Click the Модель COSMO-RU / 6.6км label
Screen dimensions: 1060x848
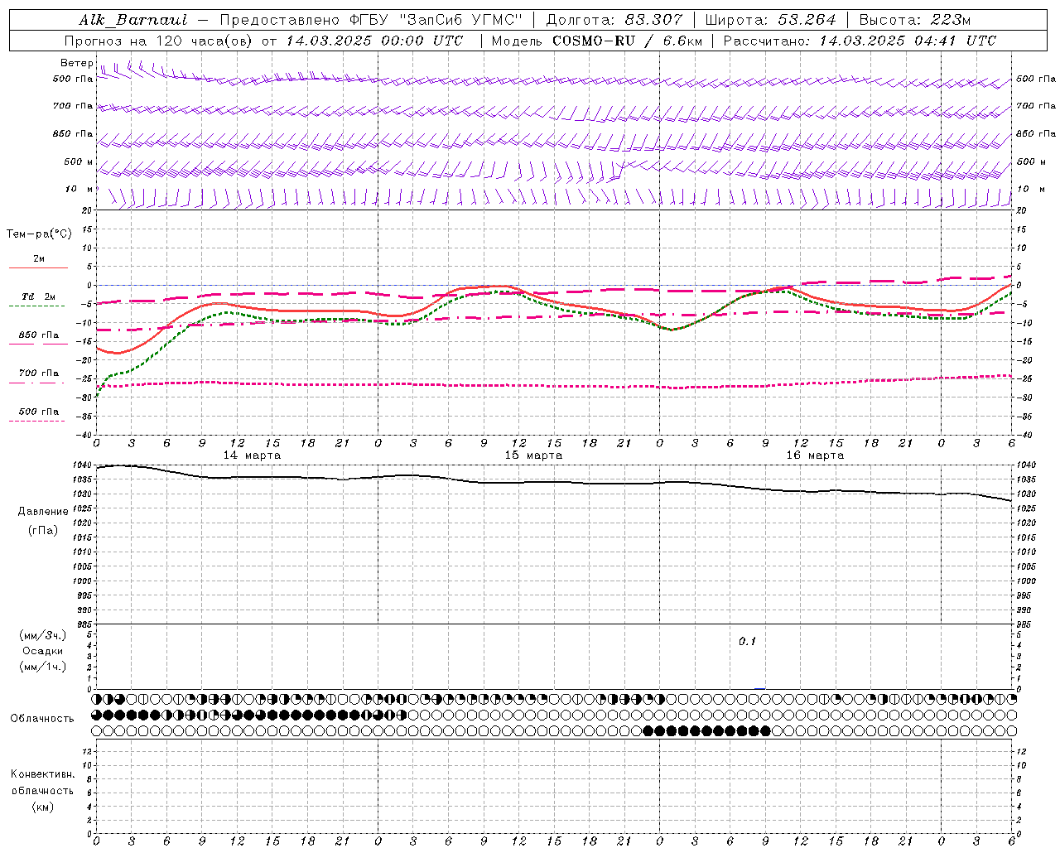coord(596,41)
